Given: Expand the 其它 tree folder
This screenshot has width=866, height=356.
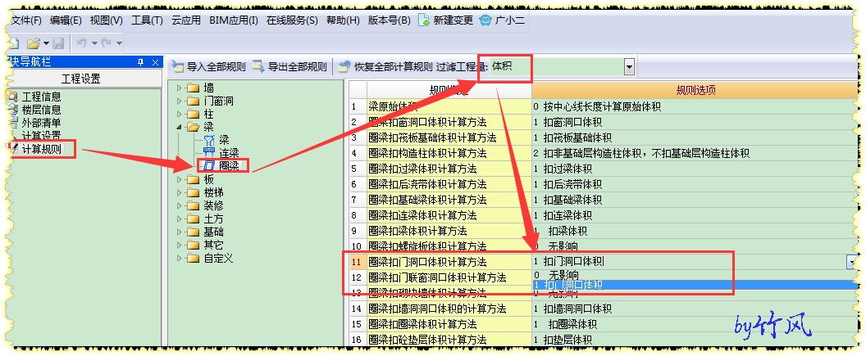Looking at the screenshot, I should click(179, 246).
